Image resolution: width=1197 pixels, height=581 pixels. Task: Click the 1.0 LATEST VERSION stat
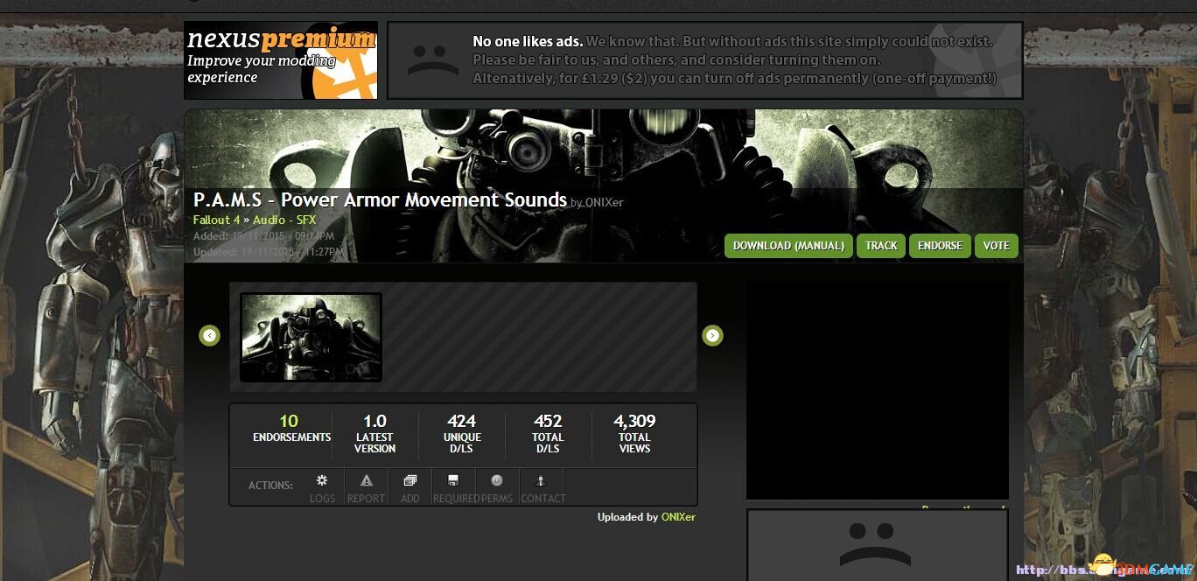point(374,434)
